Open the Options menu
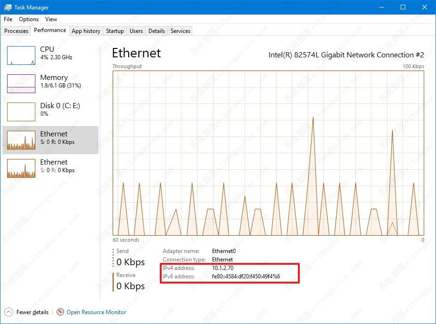 click(x=28, y=19)
